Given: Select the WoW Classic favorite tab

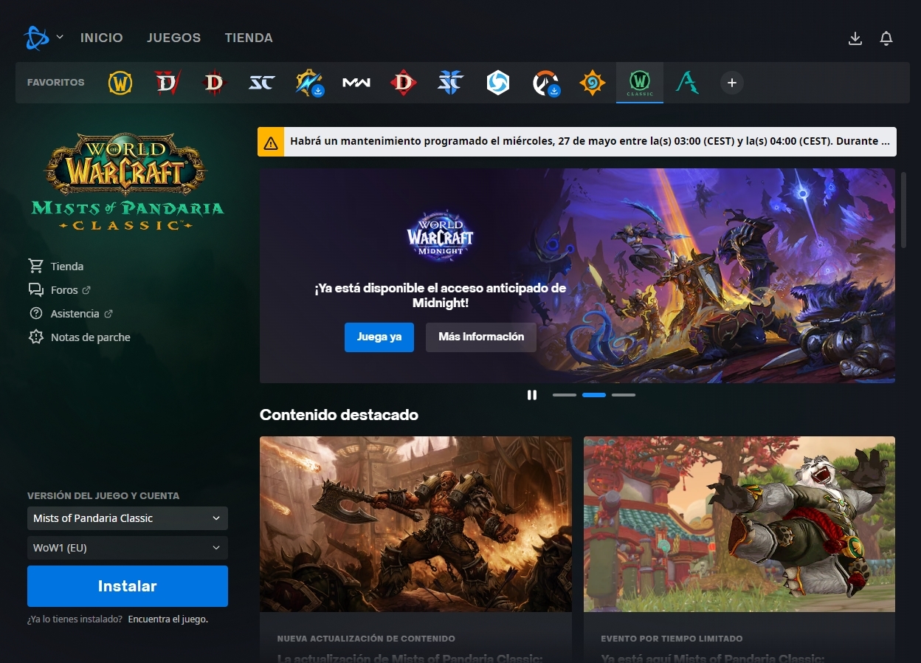Looking at the screenshot, I should pos(640,83).
